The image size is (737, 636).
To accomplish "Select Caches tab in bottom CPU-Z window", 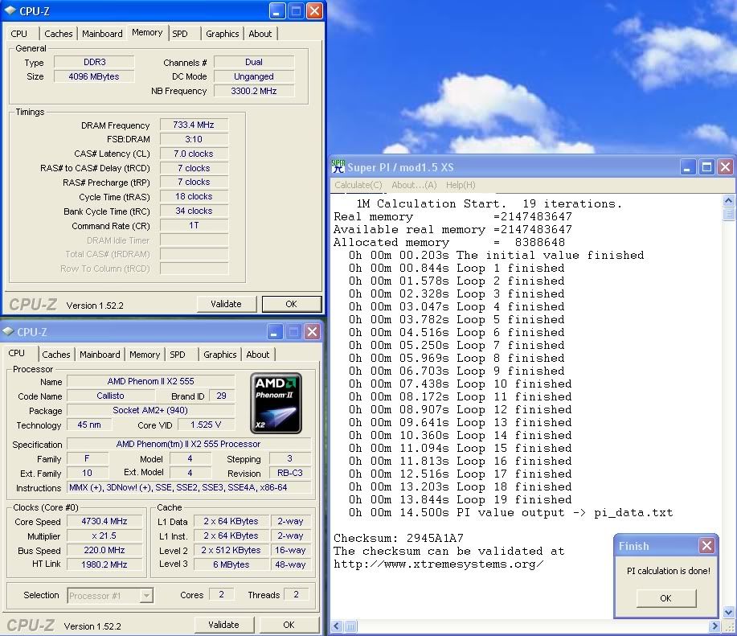I will (56, 355).
